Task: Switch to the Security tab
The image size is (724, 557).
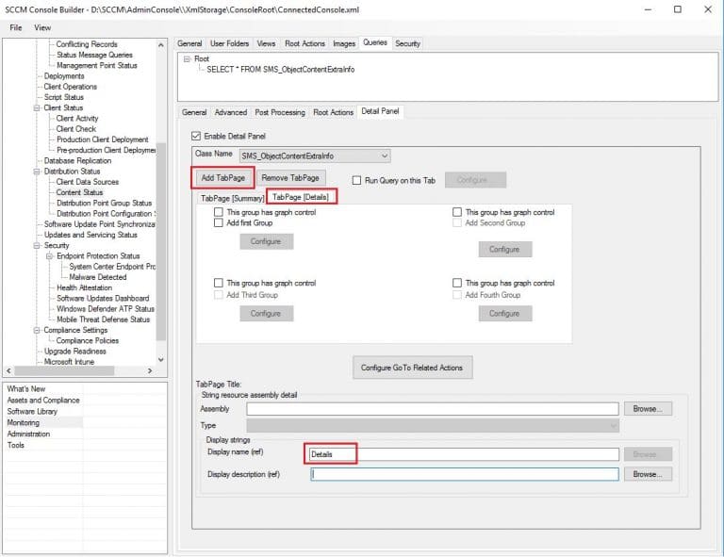Action: 407,43
